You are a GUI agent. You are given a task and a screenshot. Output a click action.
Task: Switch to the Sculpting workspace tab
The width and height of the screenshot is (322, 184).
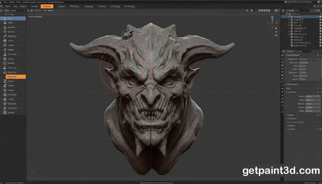click(47, 6)
